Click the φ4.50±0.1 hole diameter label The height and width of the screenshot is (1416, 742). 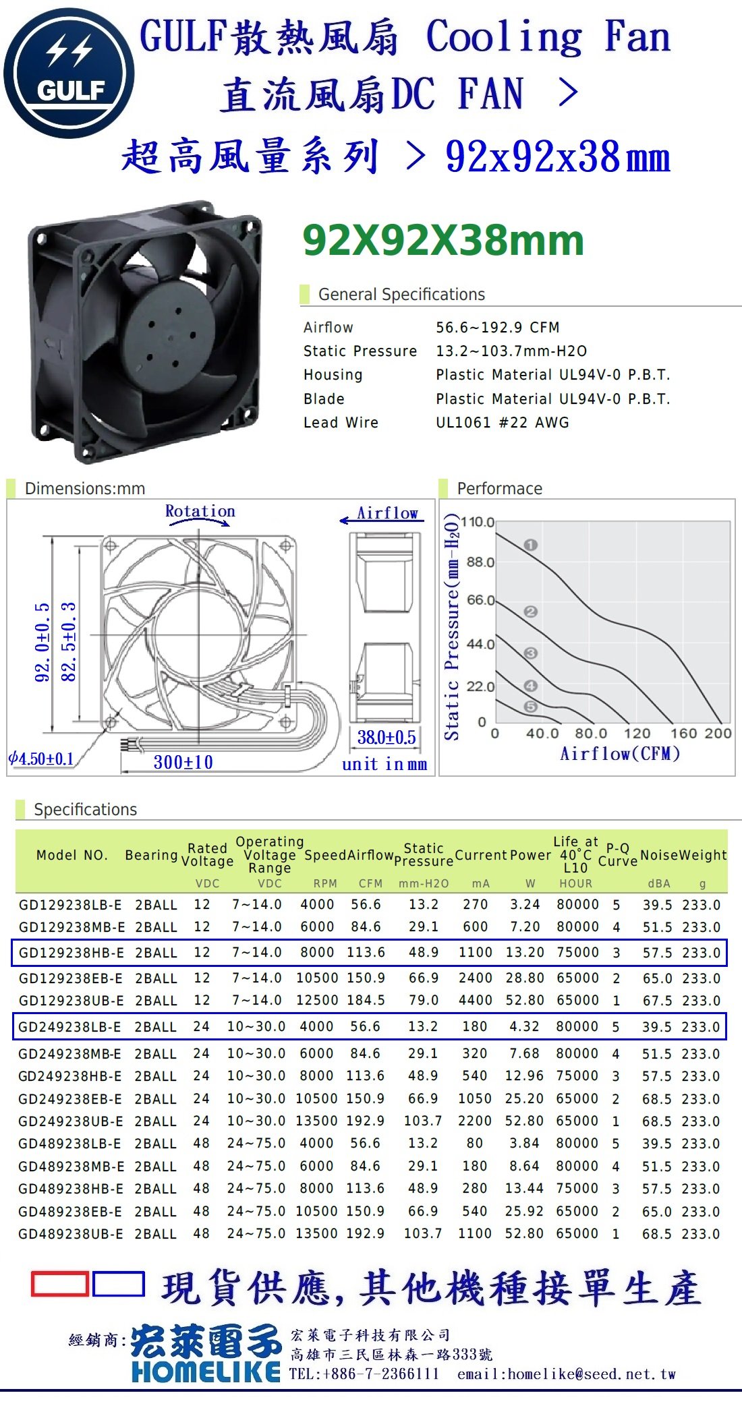(x=41, y=759)
